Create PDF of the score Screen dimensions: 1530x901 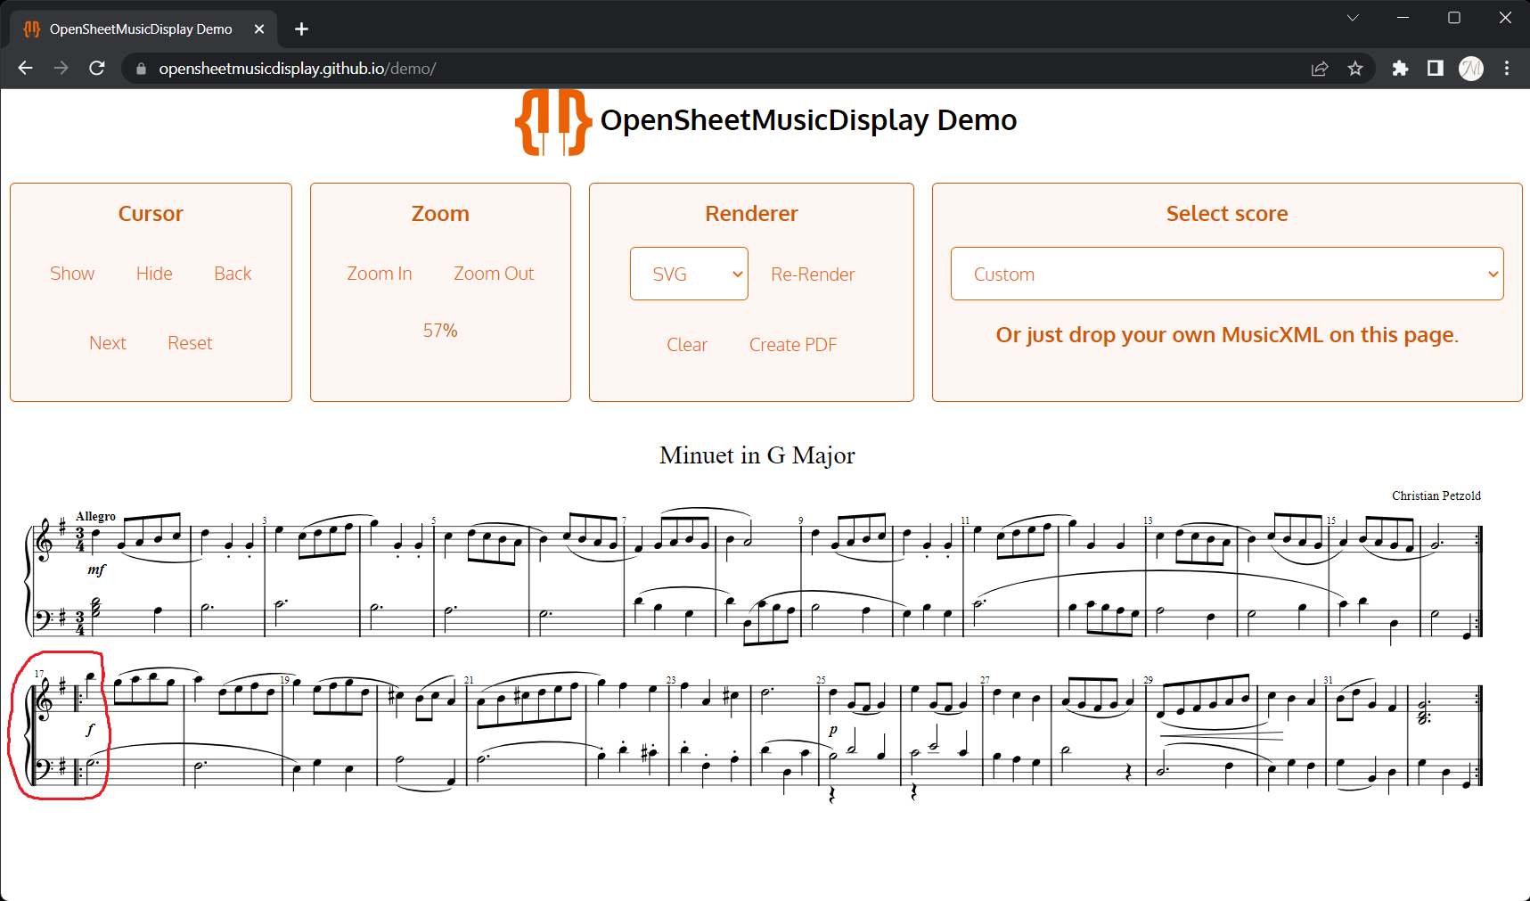coord(792,344)
